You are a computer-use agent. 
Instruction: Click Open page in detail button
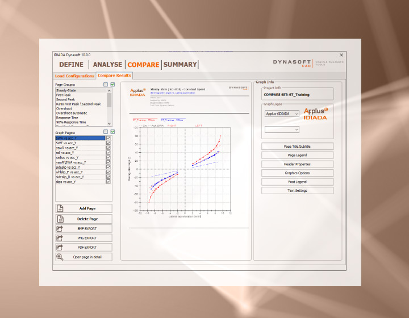click(84, 257)
